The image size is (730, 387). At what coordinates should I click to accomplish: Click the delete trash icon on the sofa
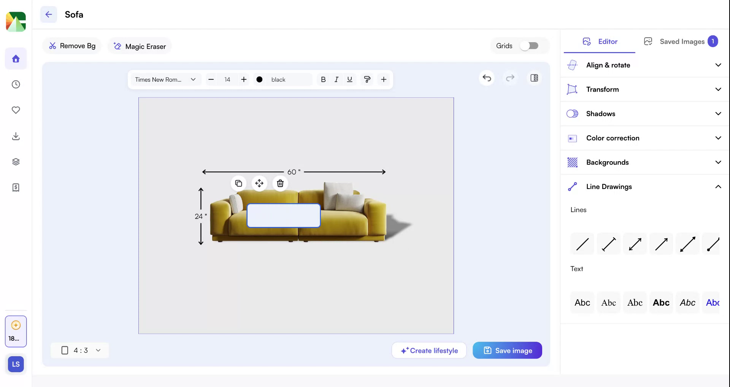pyautogui.click(x=280, y=183)
